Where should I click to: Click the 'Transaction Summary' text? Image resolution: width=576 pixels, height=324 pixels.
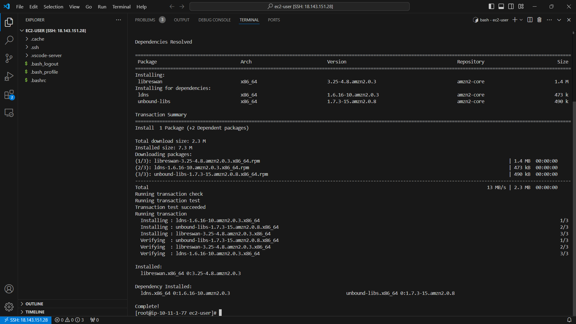161,115
